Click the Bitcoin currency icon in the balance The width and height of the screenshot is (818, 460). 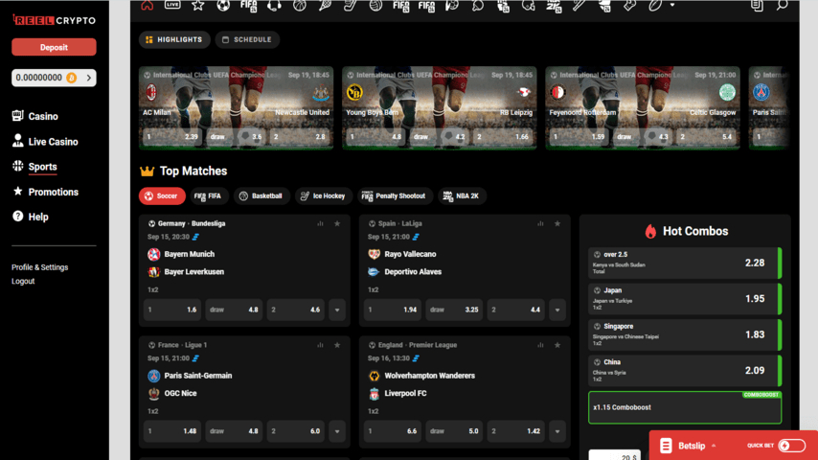[x=72, y=78]
